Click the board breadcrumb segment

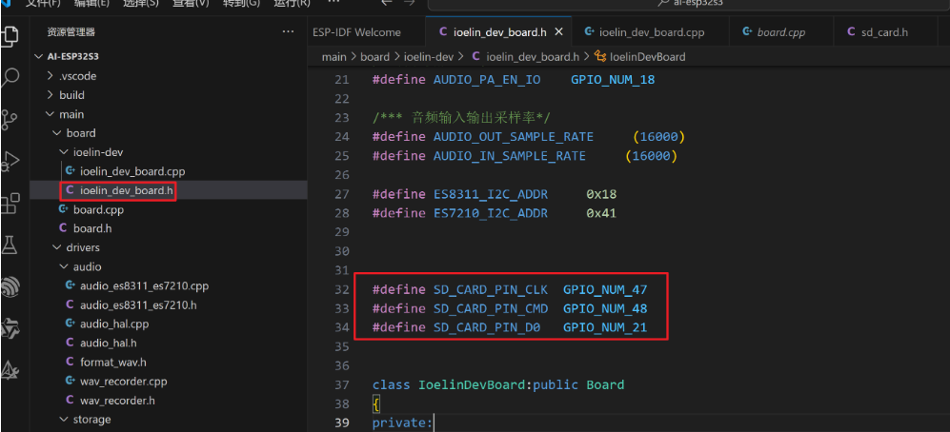click(375, 57)
